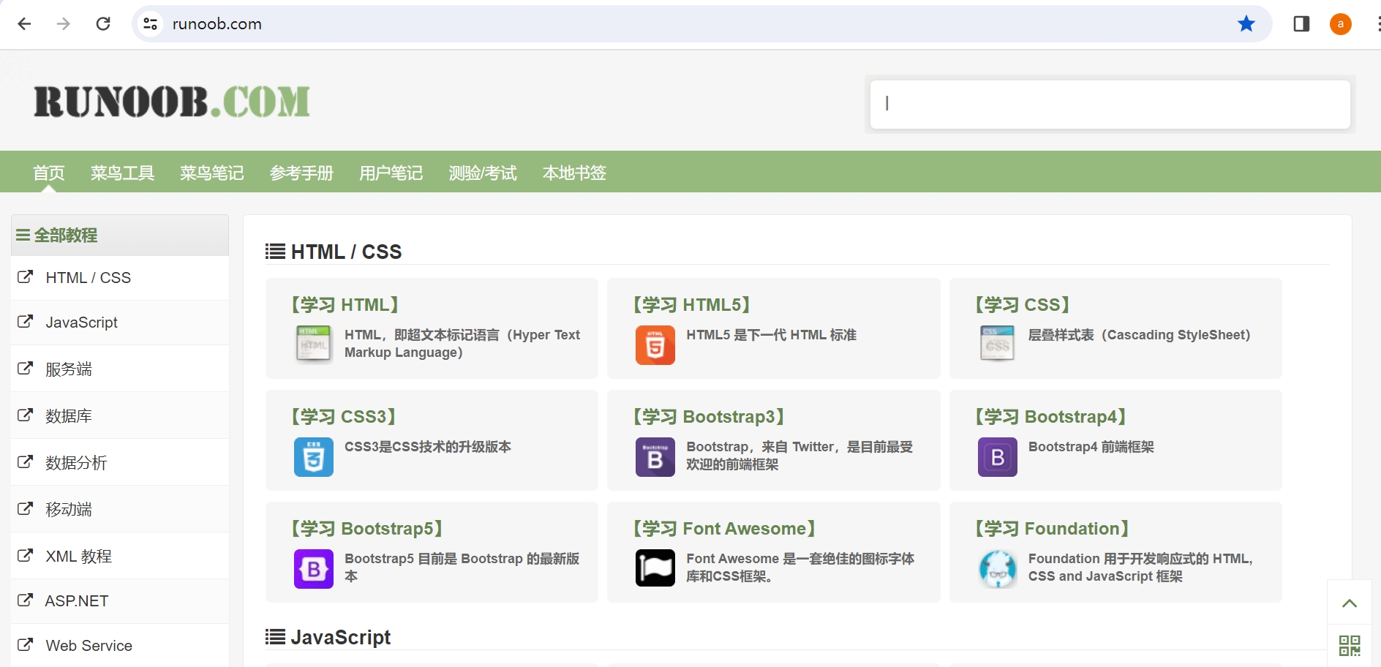Open JavaScript in the sidebar

81,323
